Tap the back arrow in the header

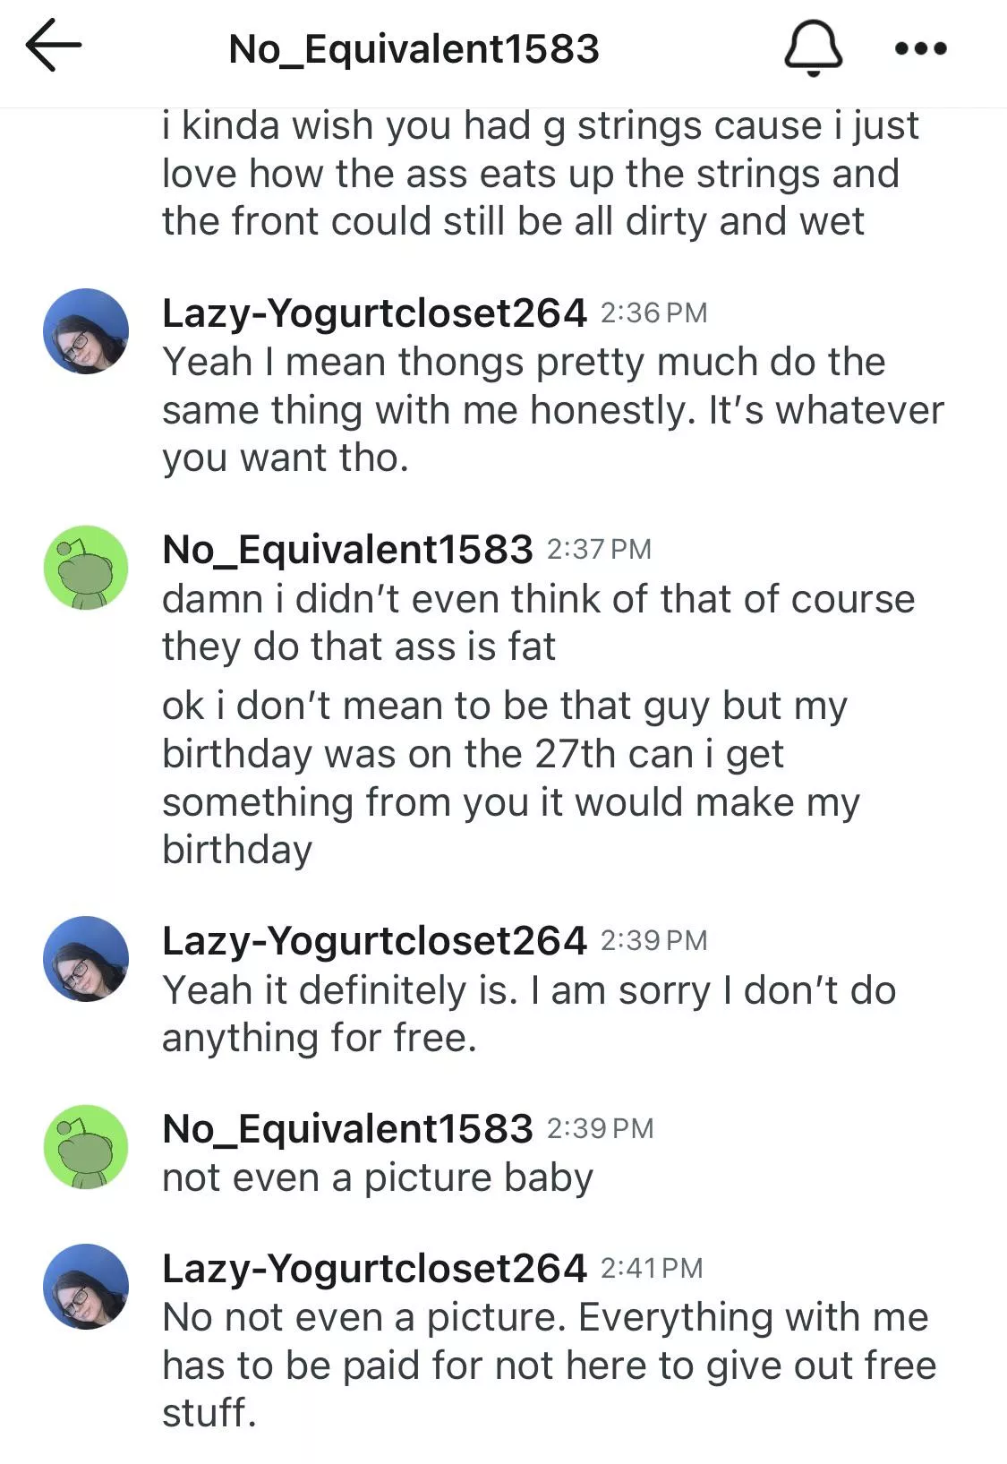(54, 47)
